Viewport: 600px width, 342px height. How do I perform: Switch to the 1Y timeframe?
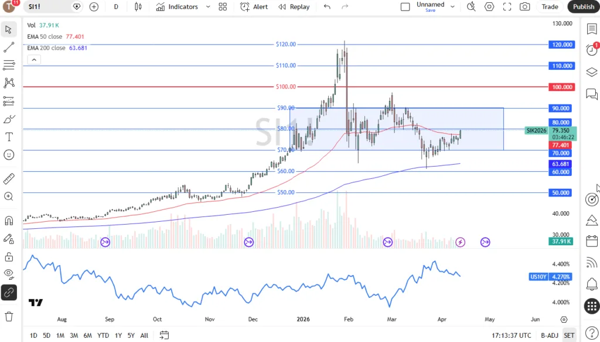117,335
